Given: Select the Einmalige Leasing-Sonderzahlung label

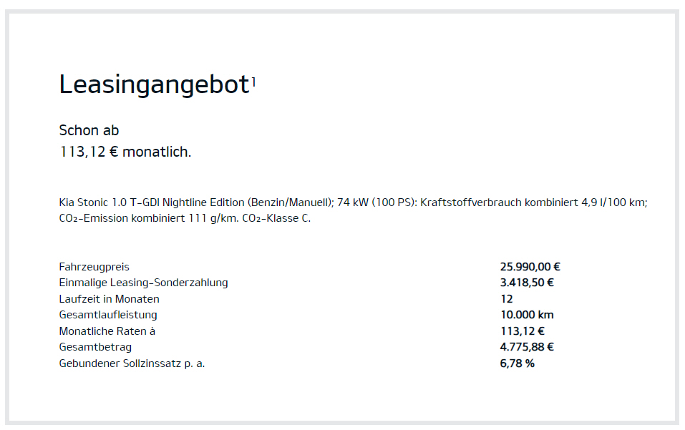Looking at the screenshot, I should (x=143, y=283).
